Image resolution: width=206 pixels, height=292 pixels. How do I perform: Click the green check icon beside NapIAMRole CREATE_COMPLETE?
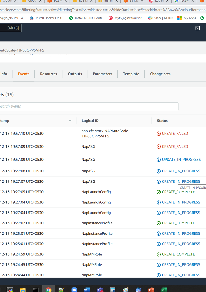point(158,254)
